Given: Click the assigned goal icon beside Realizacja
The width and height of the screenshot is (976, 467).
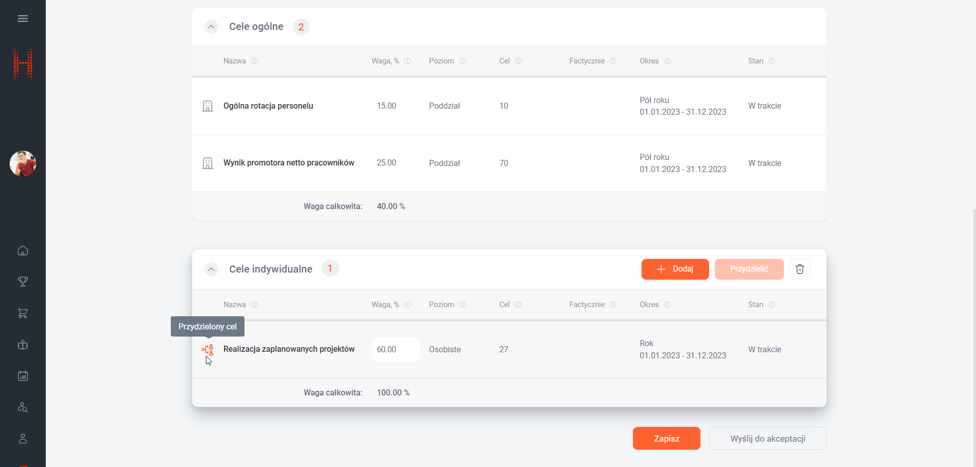Looking at the screenshot, I should [207, 350].
